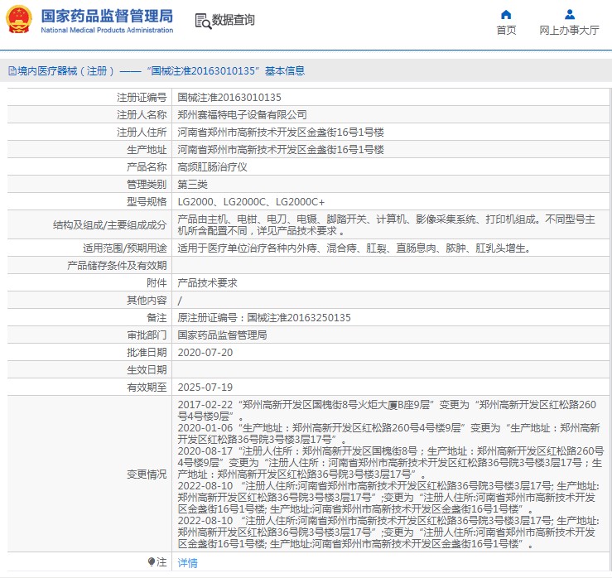Click the national emblem logo
This screenshot has width=612, height=578.
[x=19, y=20]
